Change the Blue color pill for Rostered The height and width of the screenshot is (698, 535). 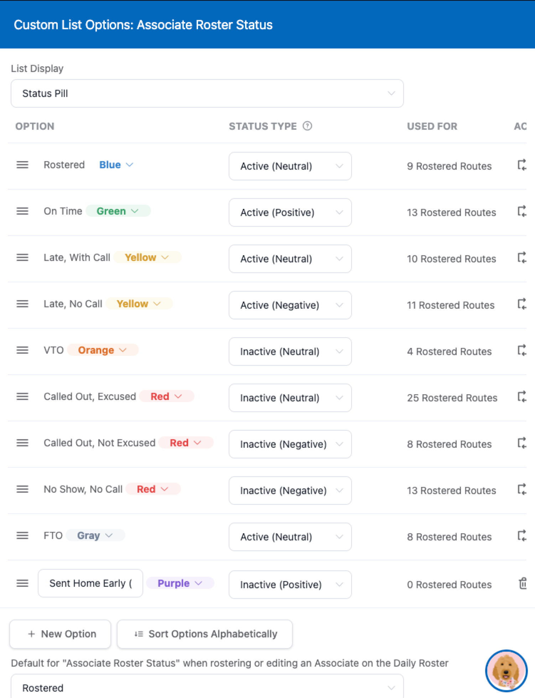(x=116, y=165)
